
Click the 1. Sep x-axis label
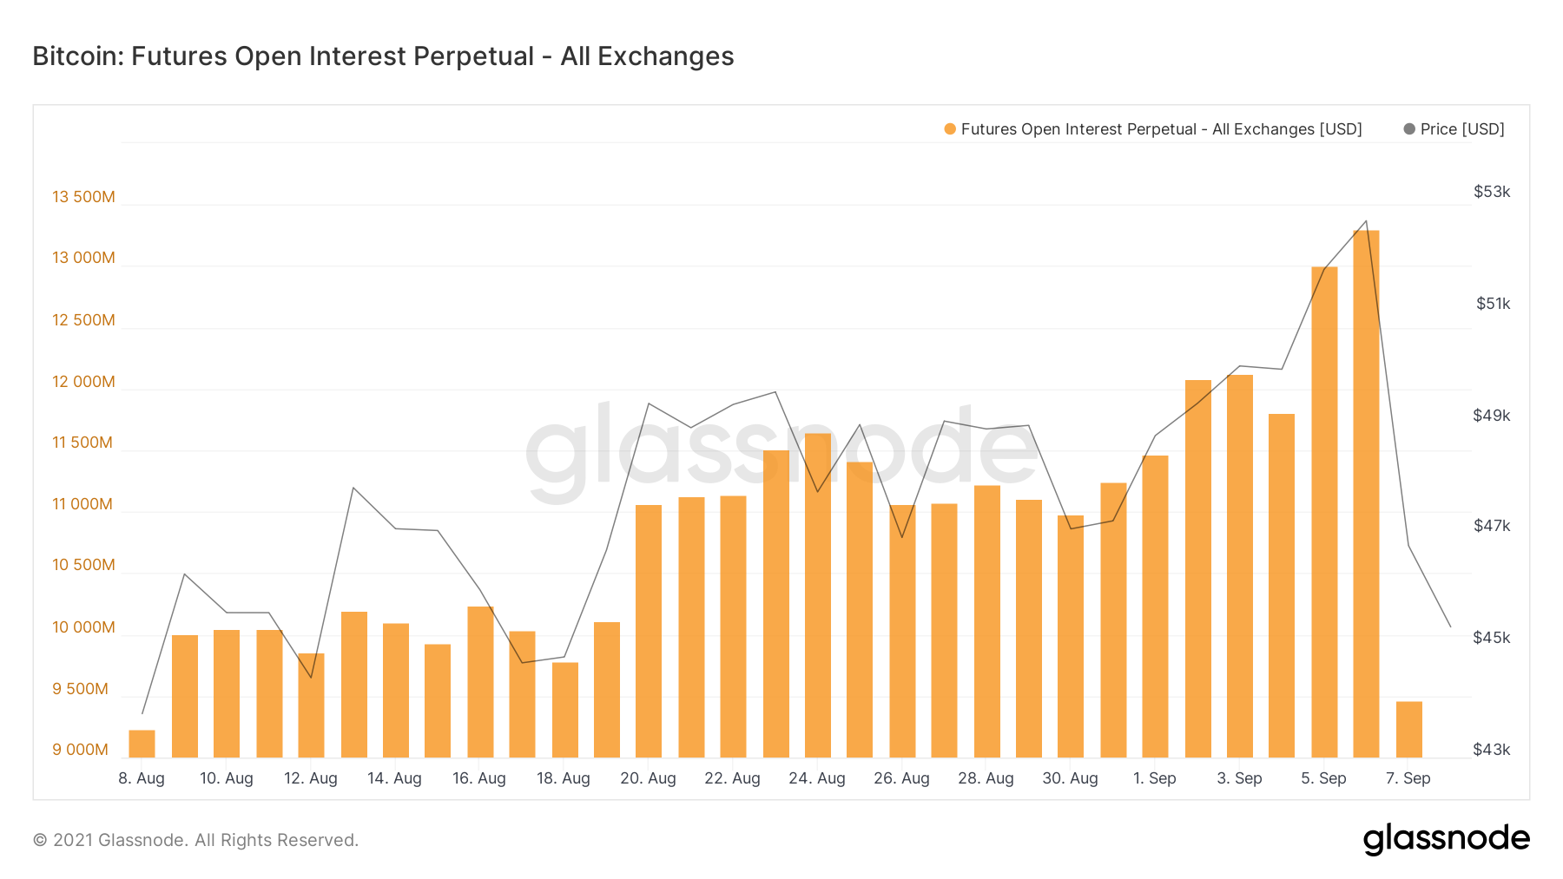tap(1154, 778)
